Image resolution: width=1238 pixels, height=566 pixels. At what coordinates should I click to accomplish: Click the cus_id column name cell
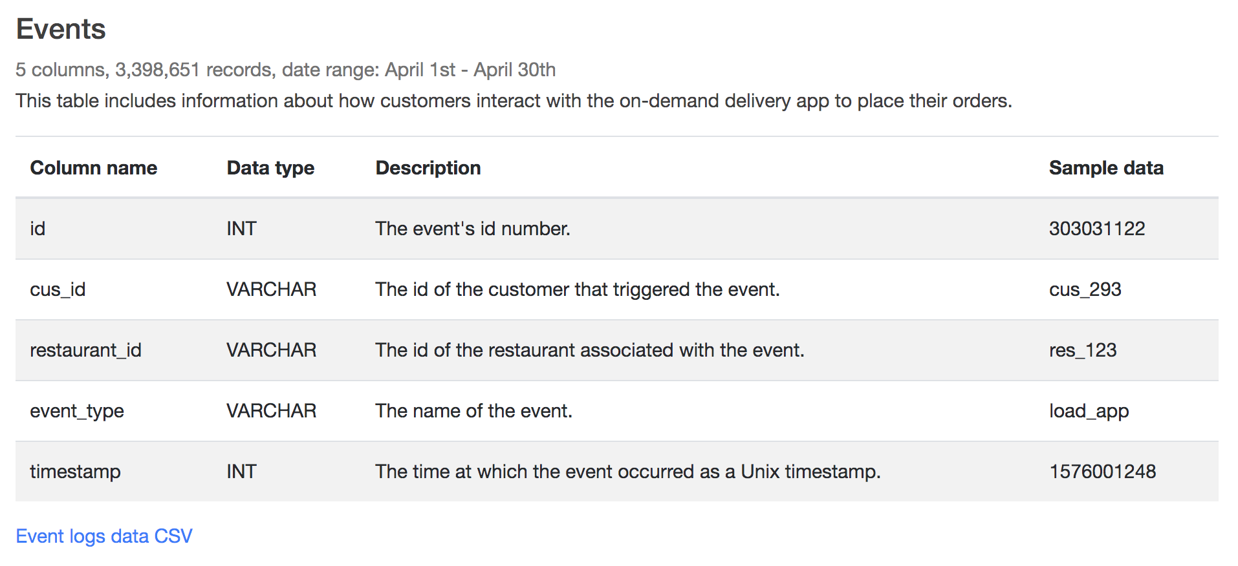(58, 289)
